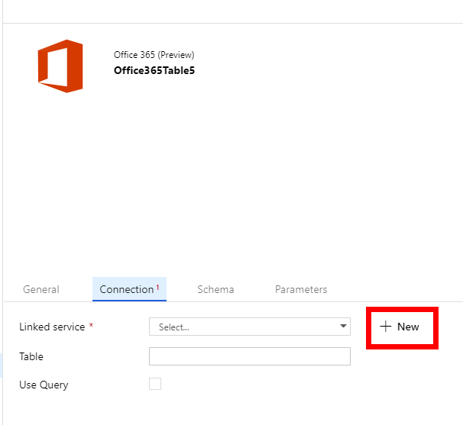The image size is (463, 425).
Task: Focus the Table input field
Action: pyautogui.click(x=249, y=356)
